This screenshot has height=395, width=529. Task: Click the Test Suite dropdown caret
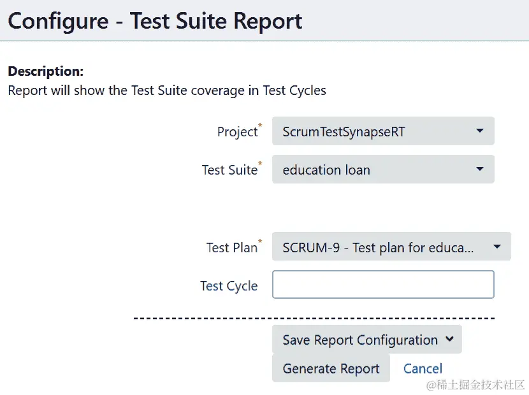click(479, 169)
